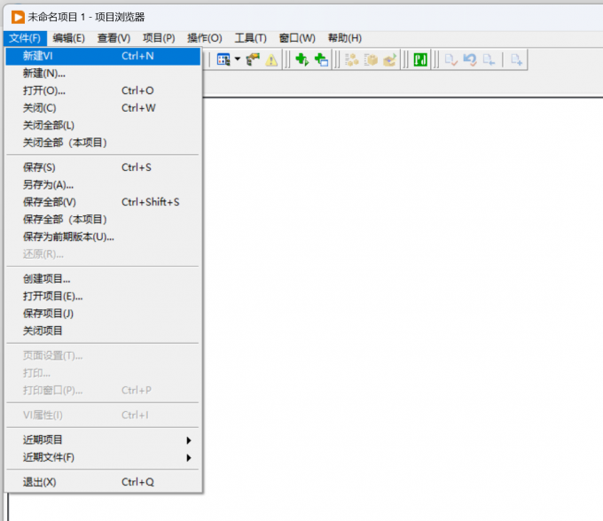
Task: Choose 新建(N)... menu entry
Action: [103, 74]
